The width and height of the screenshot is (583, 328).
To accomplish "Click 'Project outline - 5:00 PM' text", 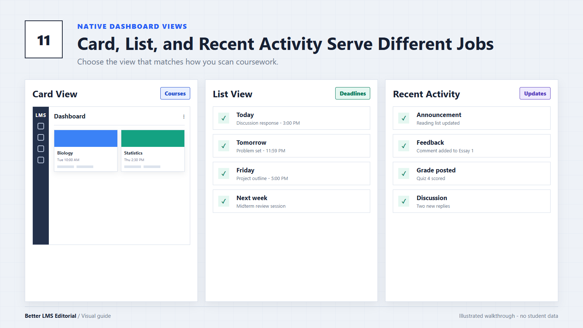I will [x=262, y=179].
